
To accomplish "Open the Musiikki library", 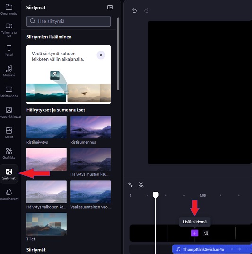I will point(9,71).
